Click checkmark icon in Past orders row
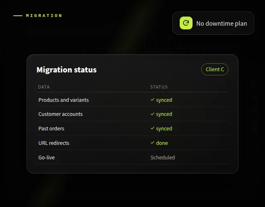This screenshot has width=265, height=207. pyautogui.click(x=152, y=128)
